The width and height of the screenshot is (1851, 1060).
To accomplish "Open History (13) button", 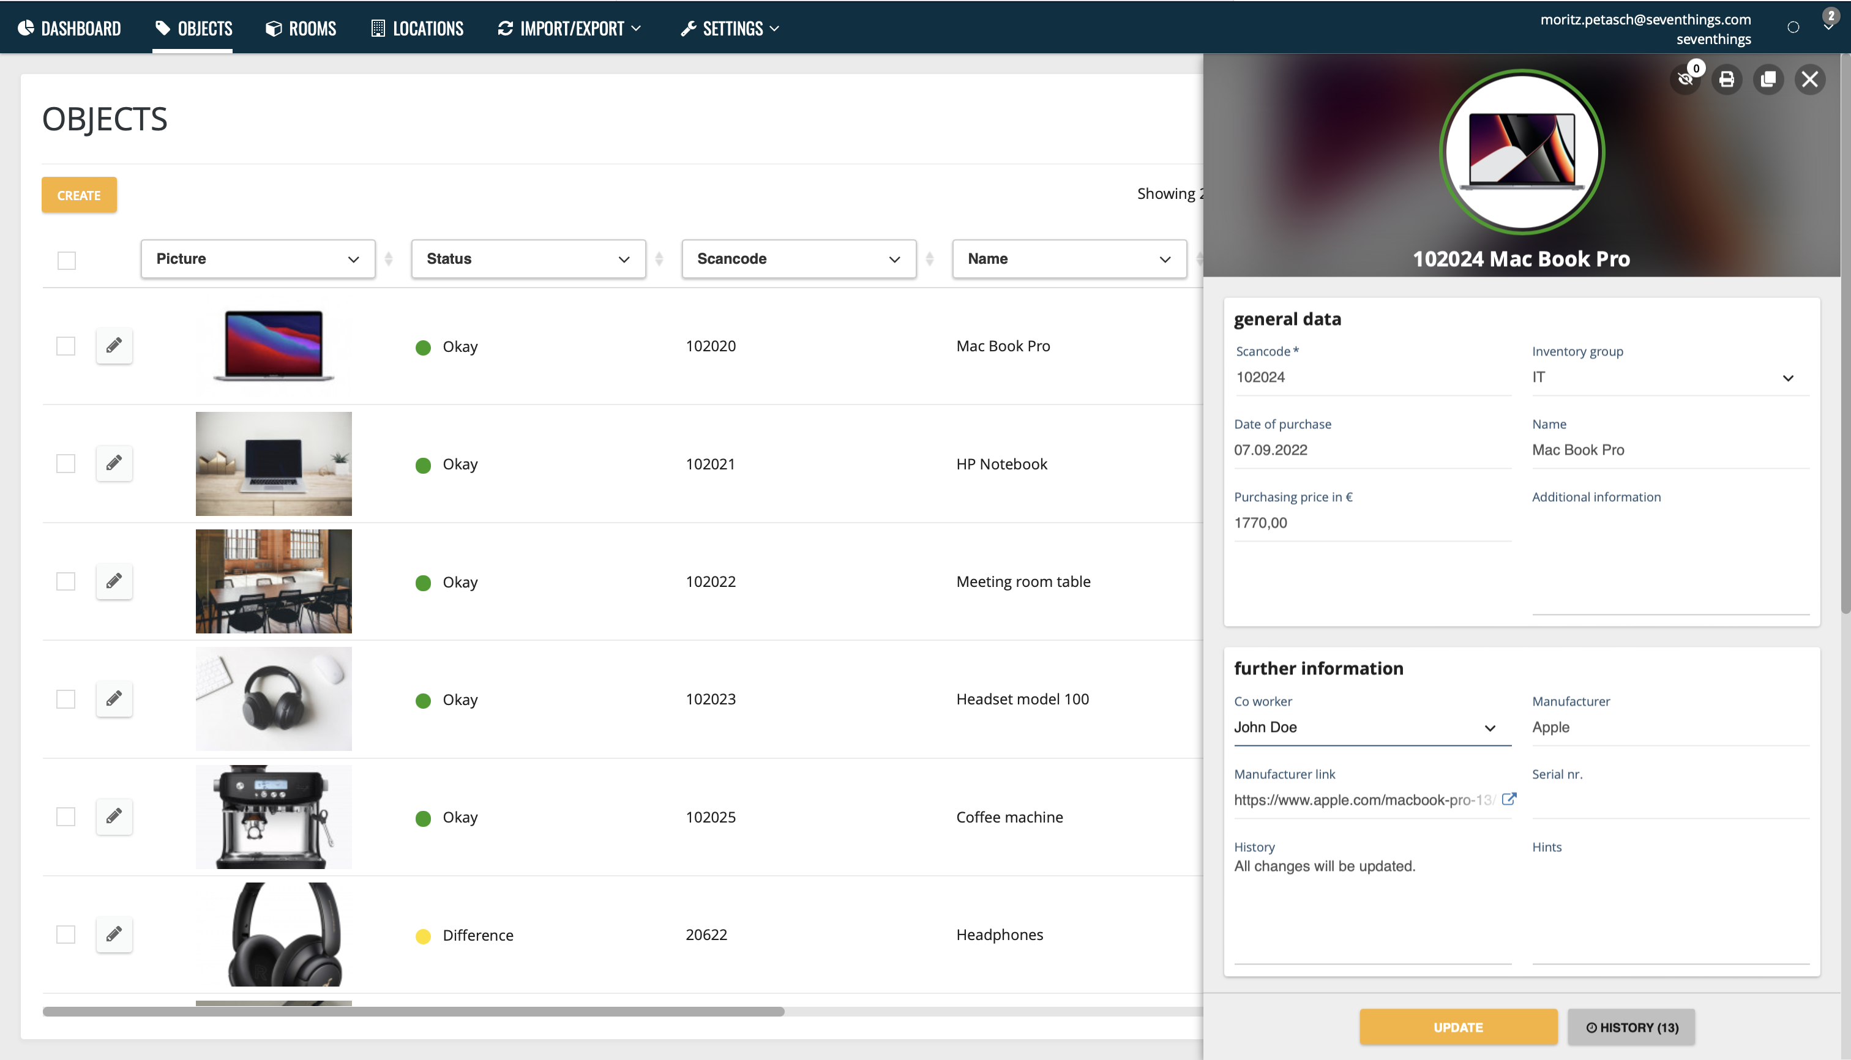I will point(1631,1027).
